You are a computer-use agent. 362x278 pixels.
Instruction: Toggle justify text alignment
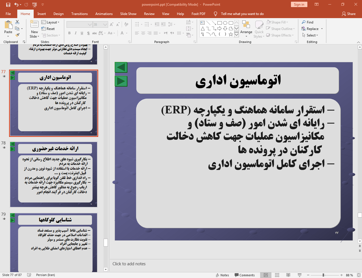point(156,33)
